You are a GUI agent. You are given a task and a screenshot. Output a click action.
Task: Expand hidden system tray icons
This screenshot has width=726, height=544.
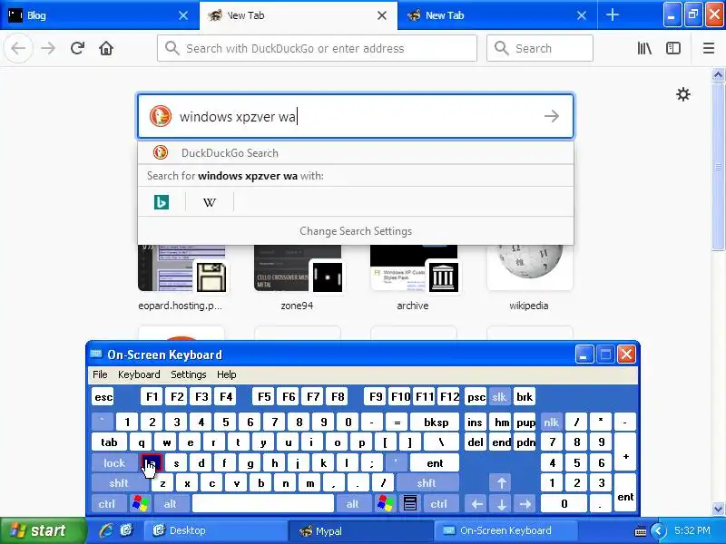coord(658,530)
